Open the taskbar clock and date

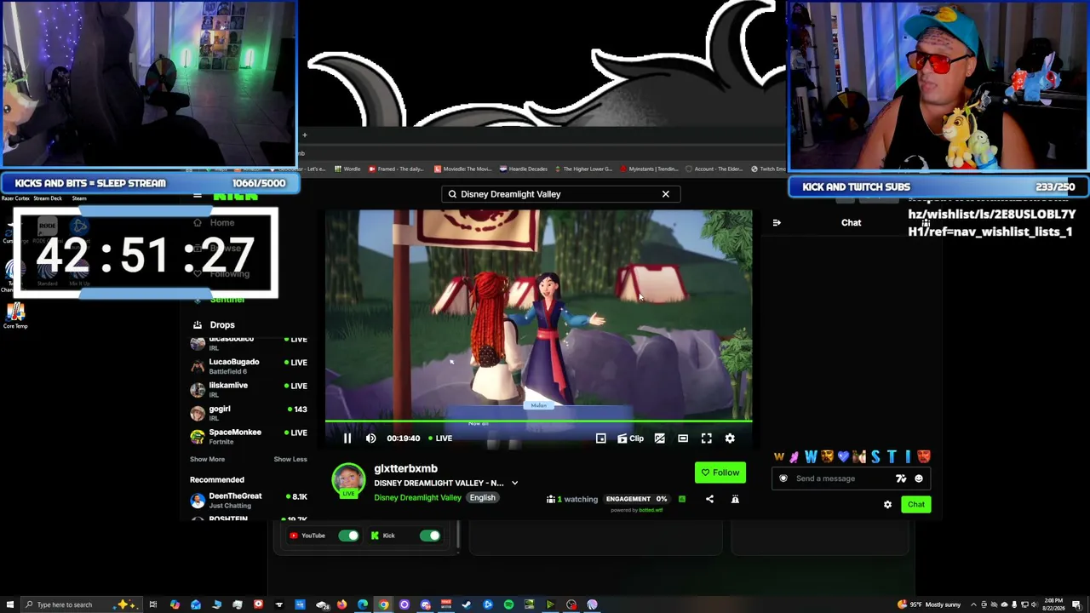[x=1053, y=604]
